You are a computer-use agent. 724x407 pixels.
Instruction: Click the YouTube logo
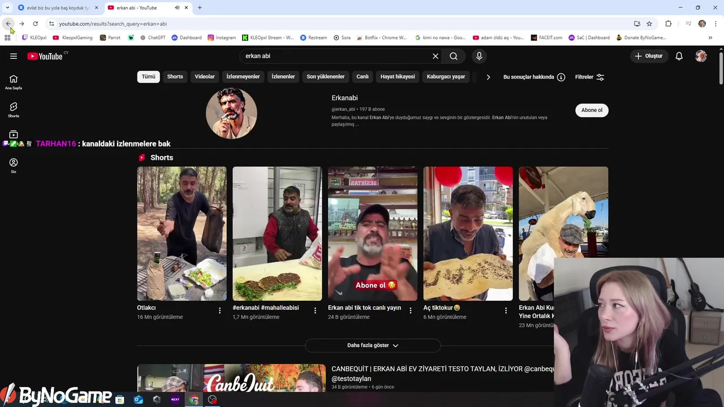coord(45,56)
